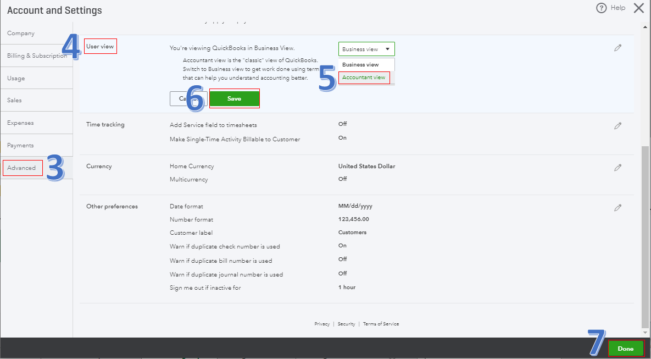Open the Privacy link

(322, 324)
